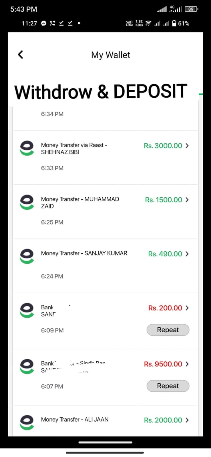
Task: Tap the back arrow in My Wallet
Action: point(20,55)
